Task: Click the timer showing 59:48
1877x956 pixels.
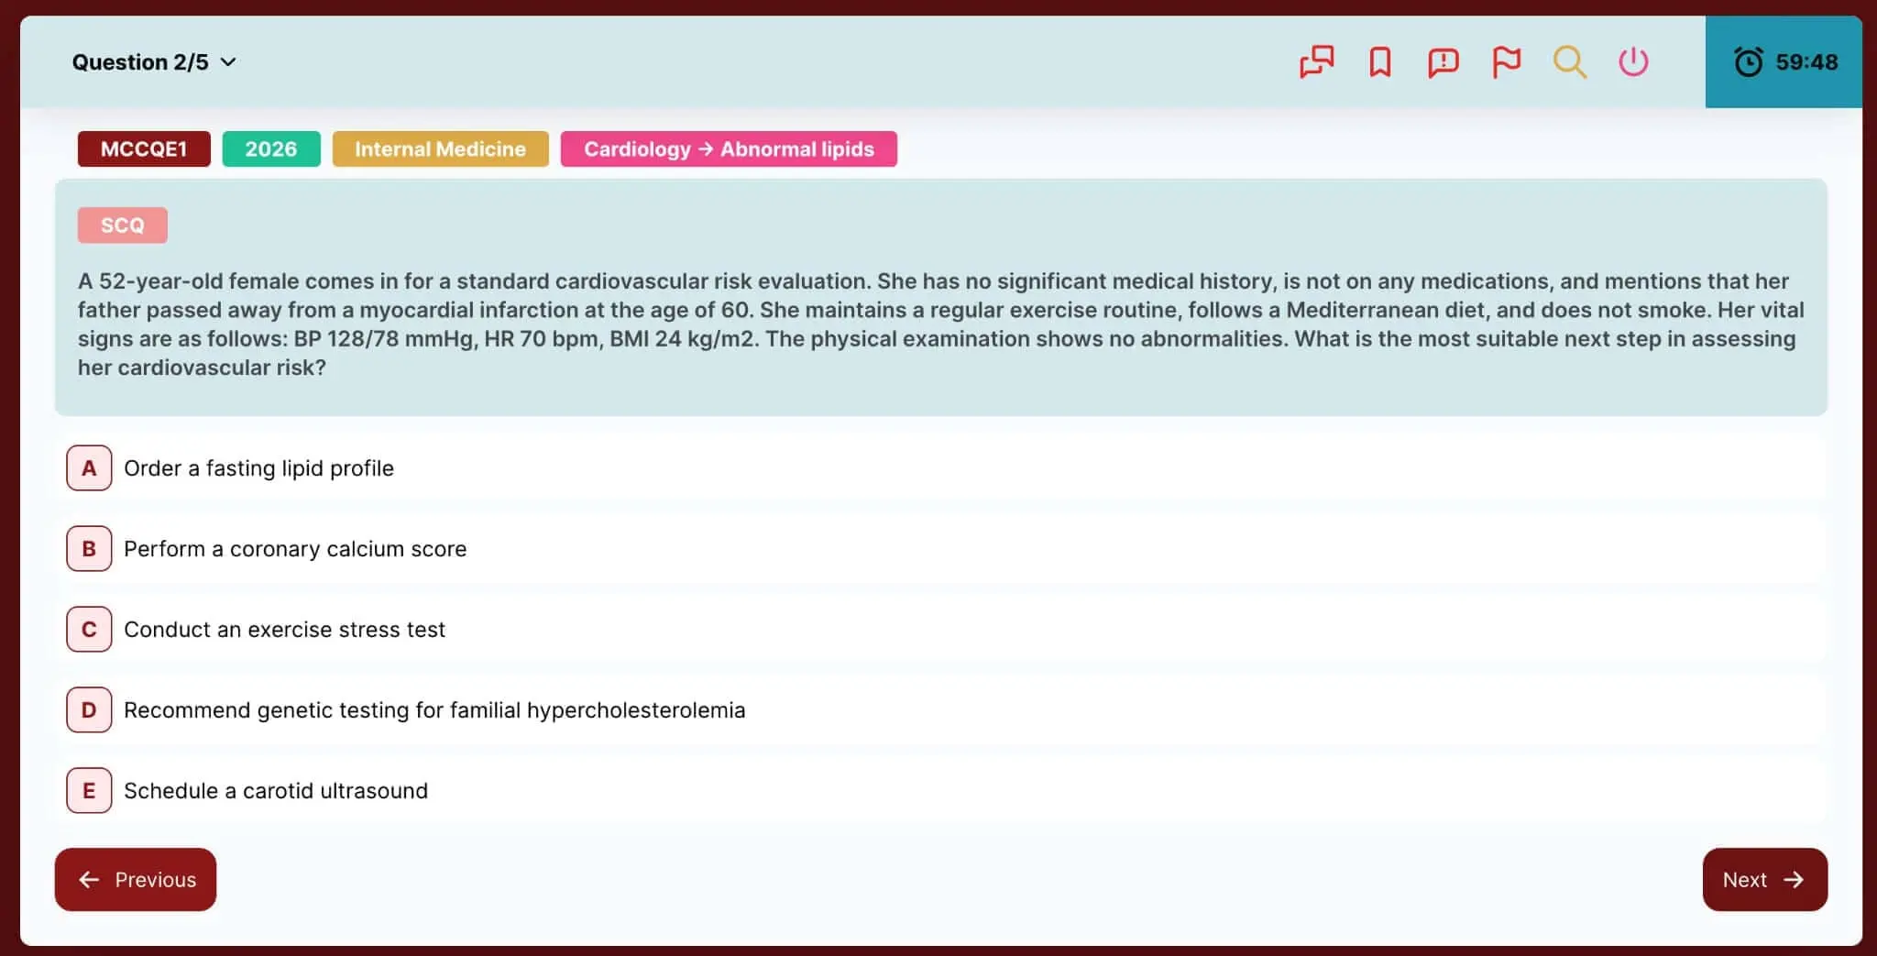Action: [x=1784, y=61]
